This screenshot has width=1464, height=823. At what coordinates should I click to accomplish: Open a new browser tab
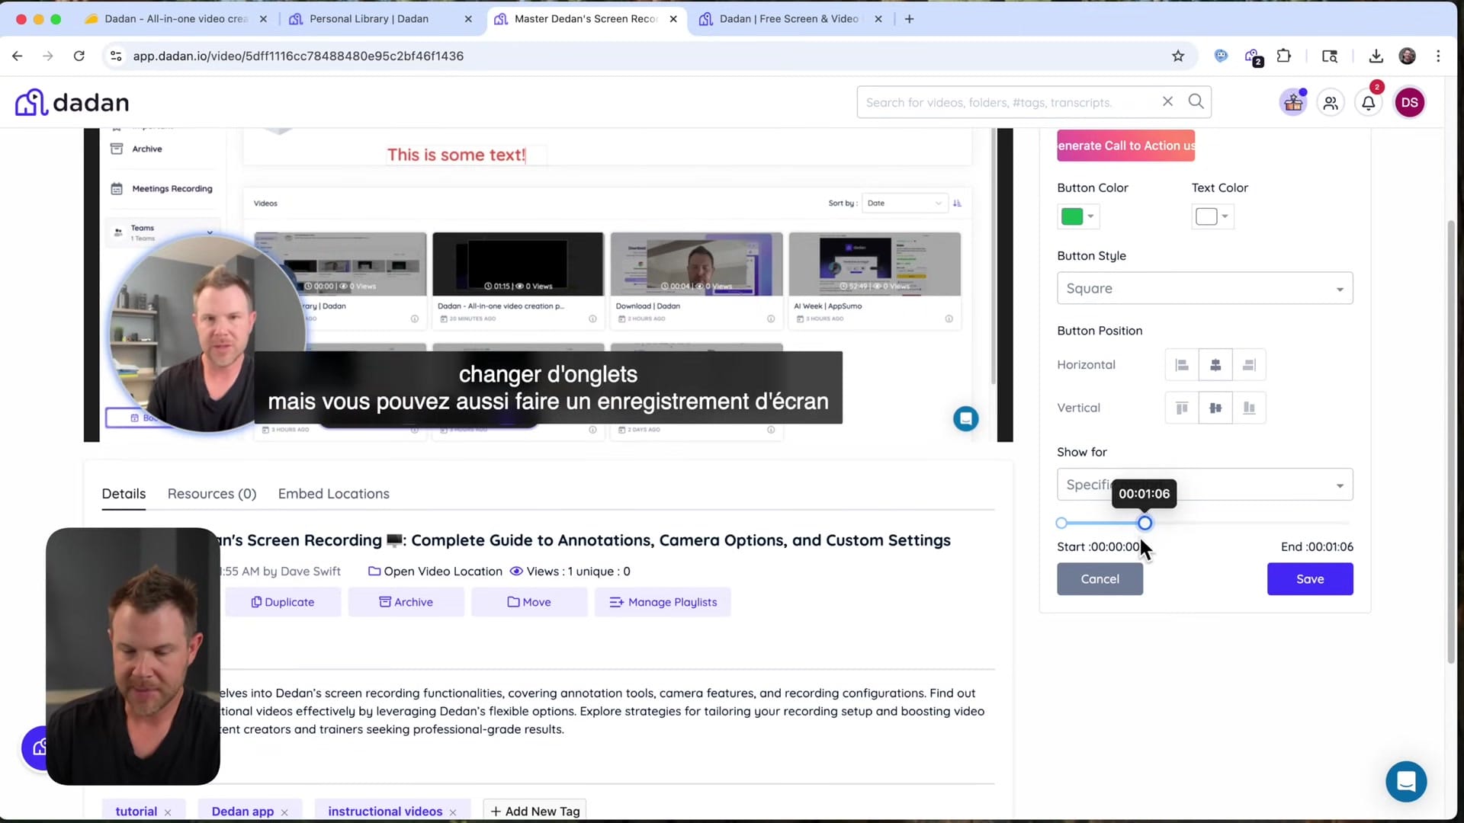coord(909,18)
